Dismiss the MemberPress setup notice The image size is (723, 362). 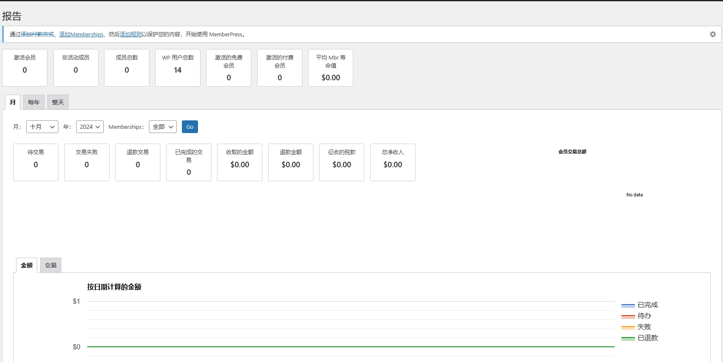click(712, 34)
